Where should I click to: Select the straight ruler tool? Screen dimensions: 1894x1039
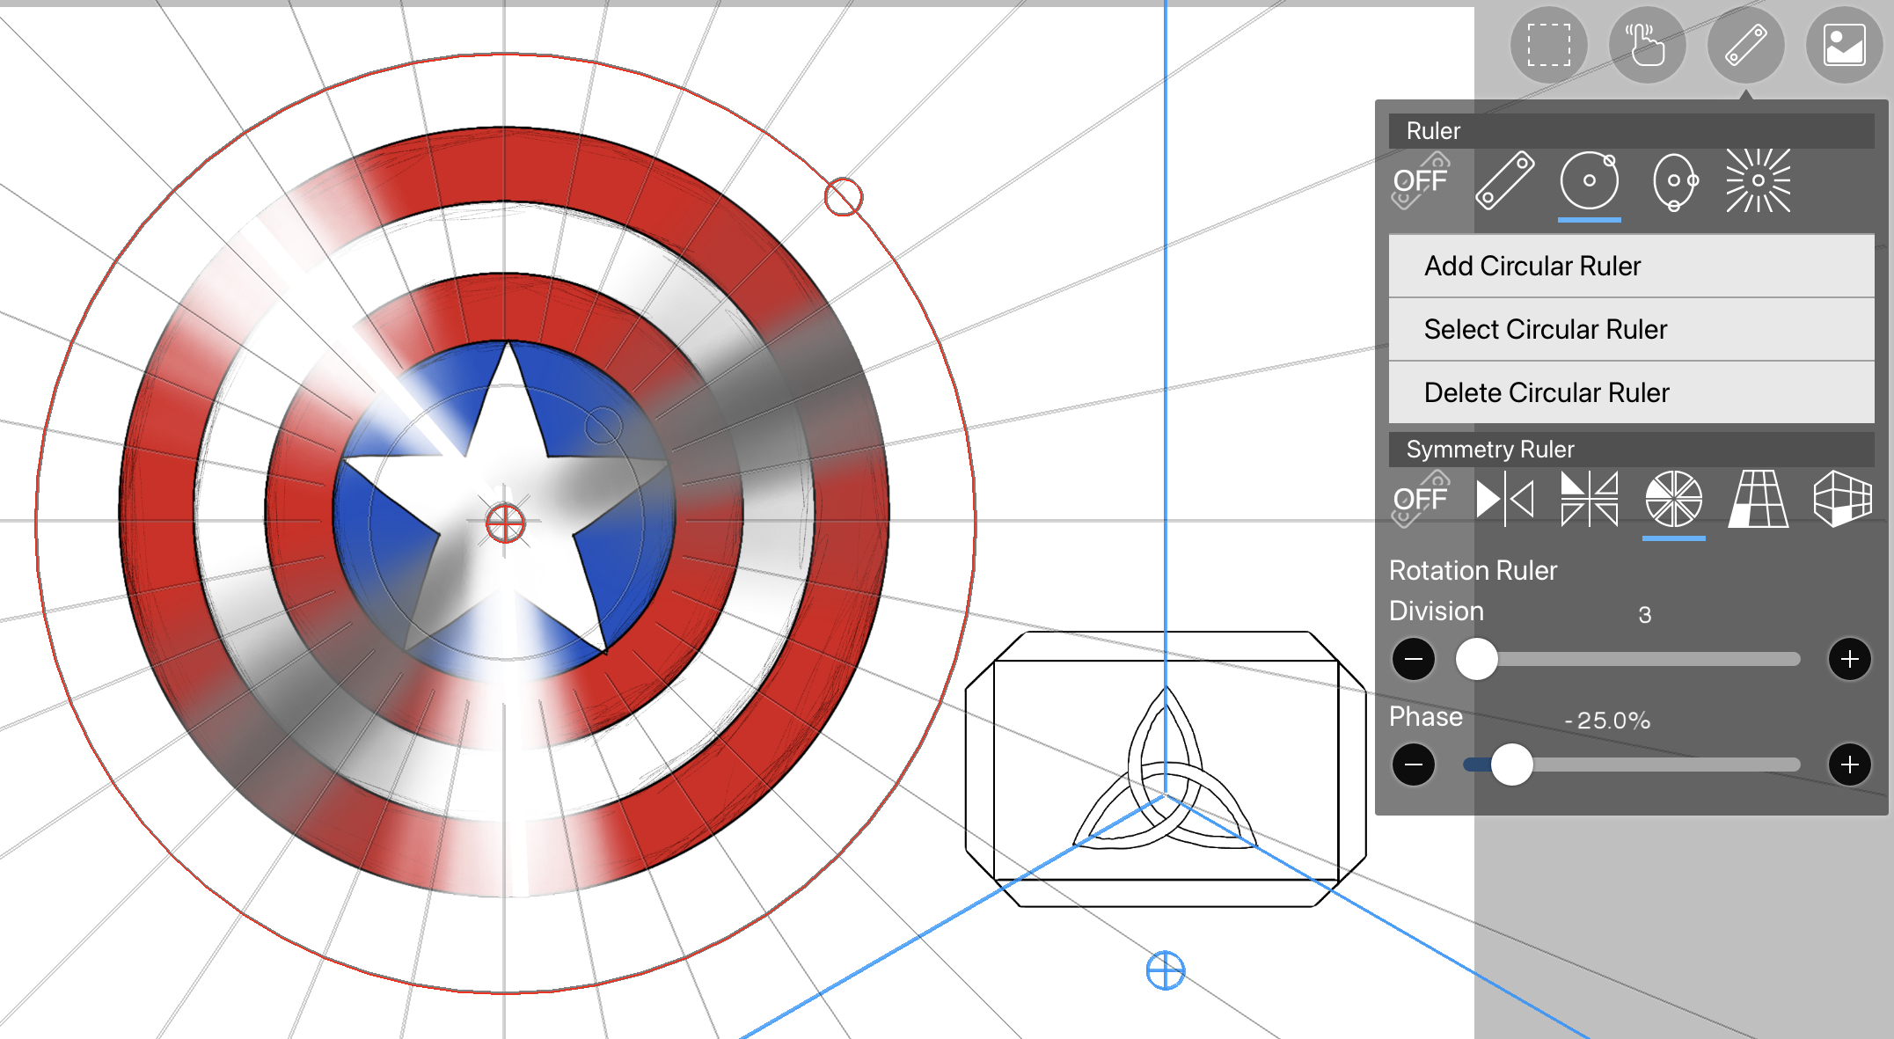pos(1505,181)
